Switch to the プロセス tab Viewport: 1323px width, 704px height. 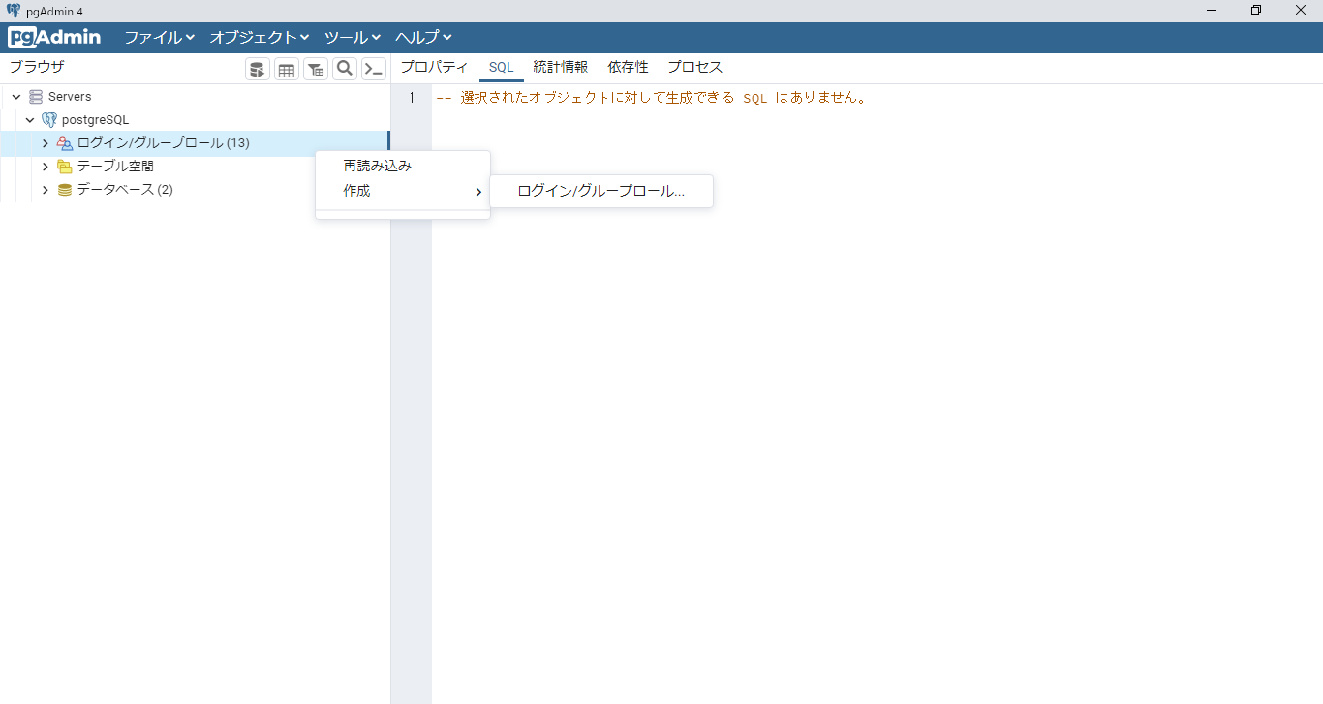(x=694, y=68)
